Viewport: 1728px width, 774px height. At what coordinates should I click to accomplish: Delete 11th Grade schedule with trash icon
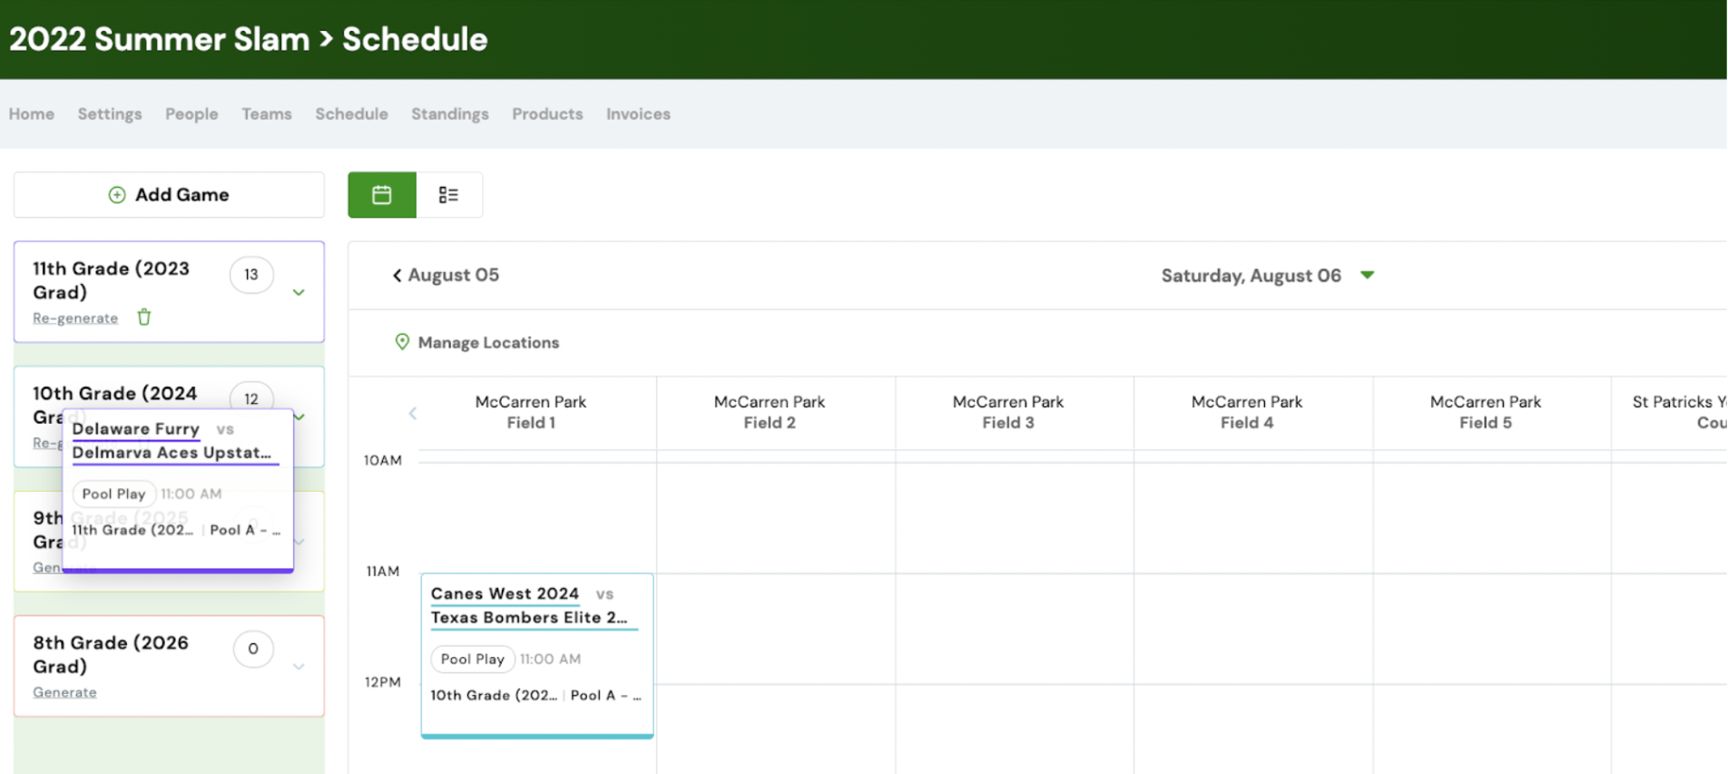[x=144, y=317]
